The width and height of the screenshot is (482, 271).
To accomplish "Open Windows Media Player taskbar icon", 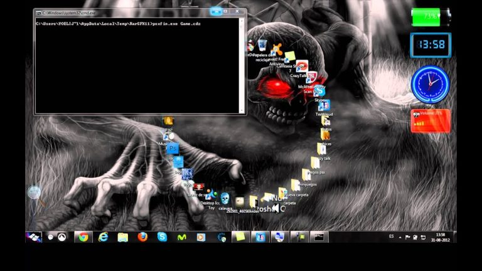I will tap(201, 237).
